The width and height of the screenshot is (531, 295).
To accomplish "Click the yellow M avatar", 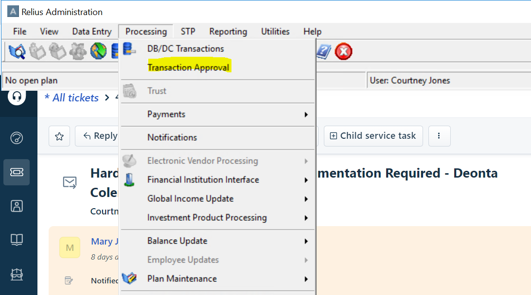I will pyautogui.click(x=70, y=247).
